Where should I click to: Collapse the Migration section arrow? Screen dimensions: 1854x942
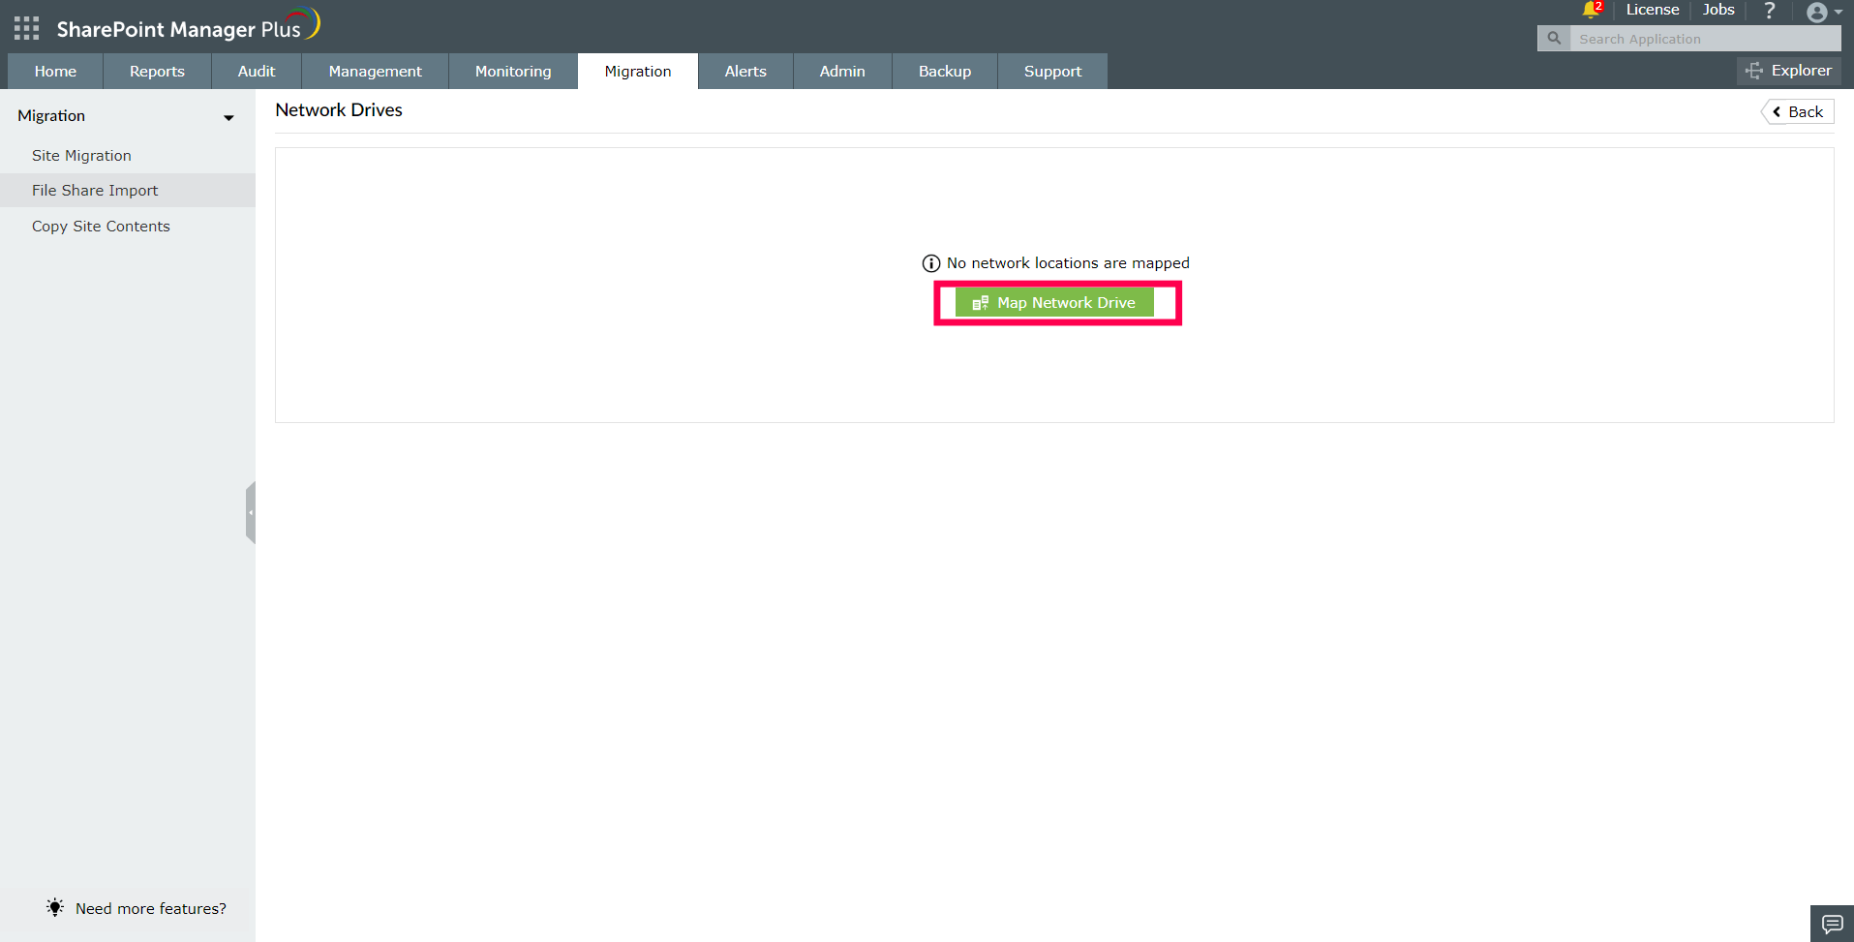coord(228,117)
